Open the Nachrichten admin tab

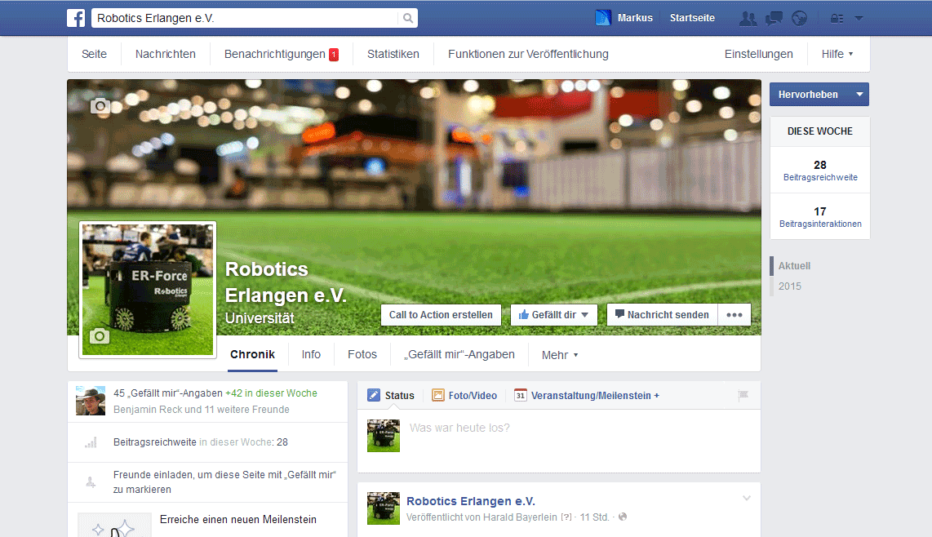point(165,54)
